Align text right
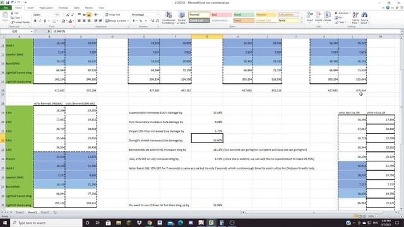The width and height of the screenshot is (404, 227). [89, 21]
